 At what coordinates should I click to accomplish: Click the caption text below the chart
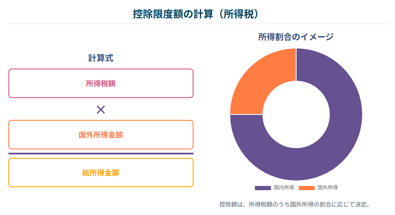click(294, 205)
